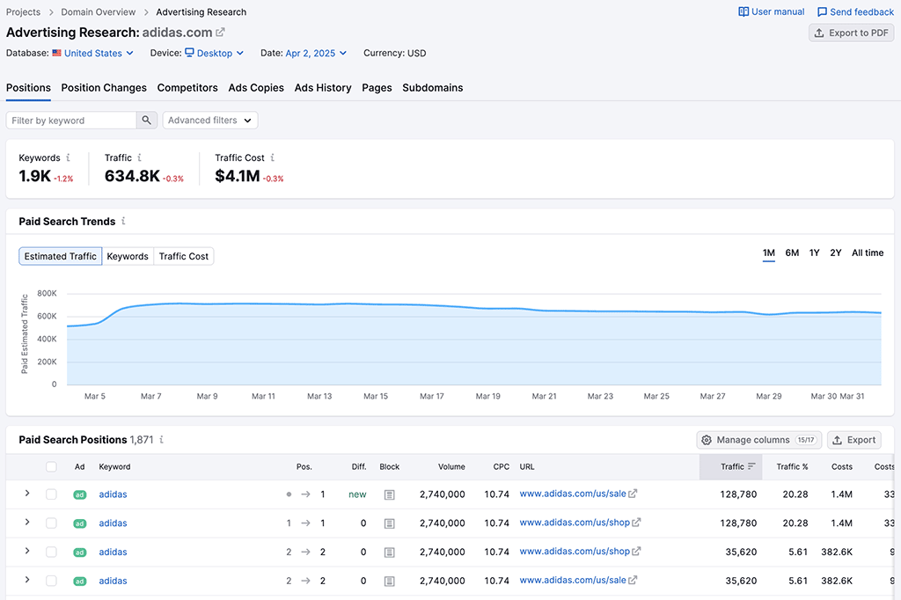
Task: Open the Position Changes tab
Action: (104, 88)
